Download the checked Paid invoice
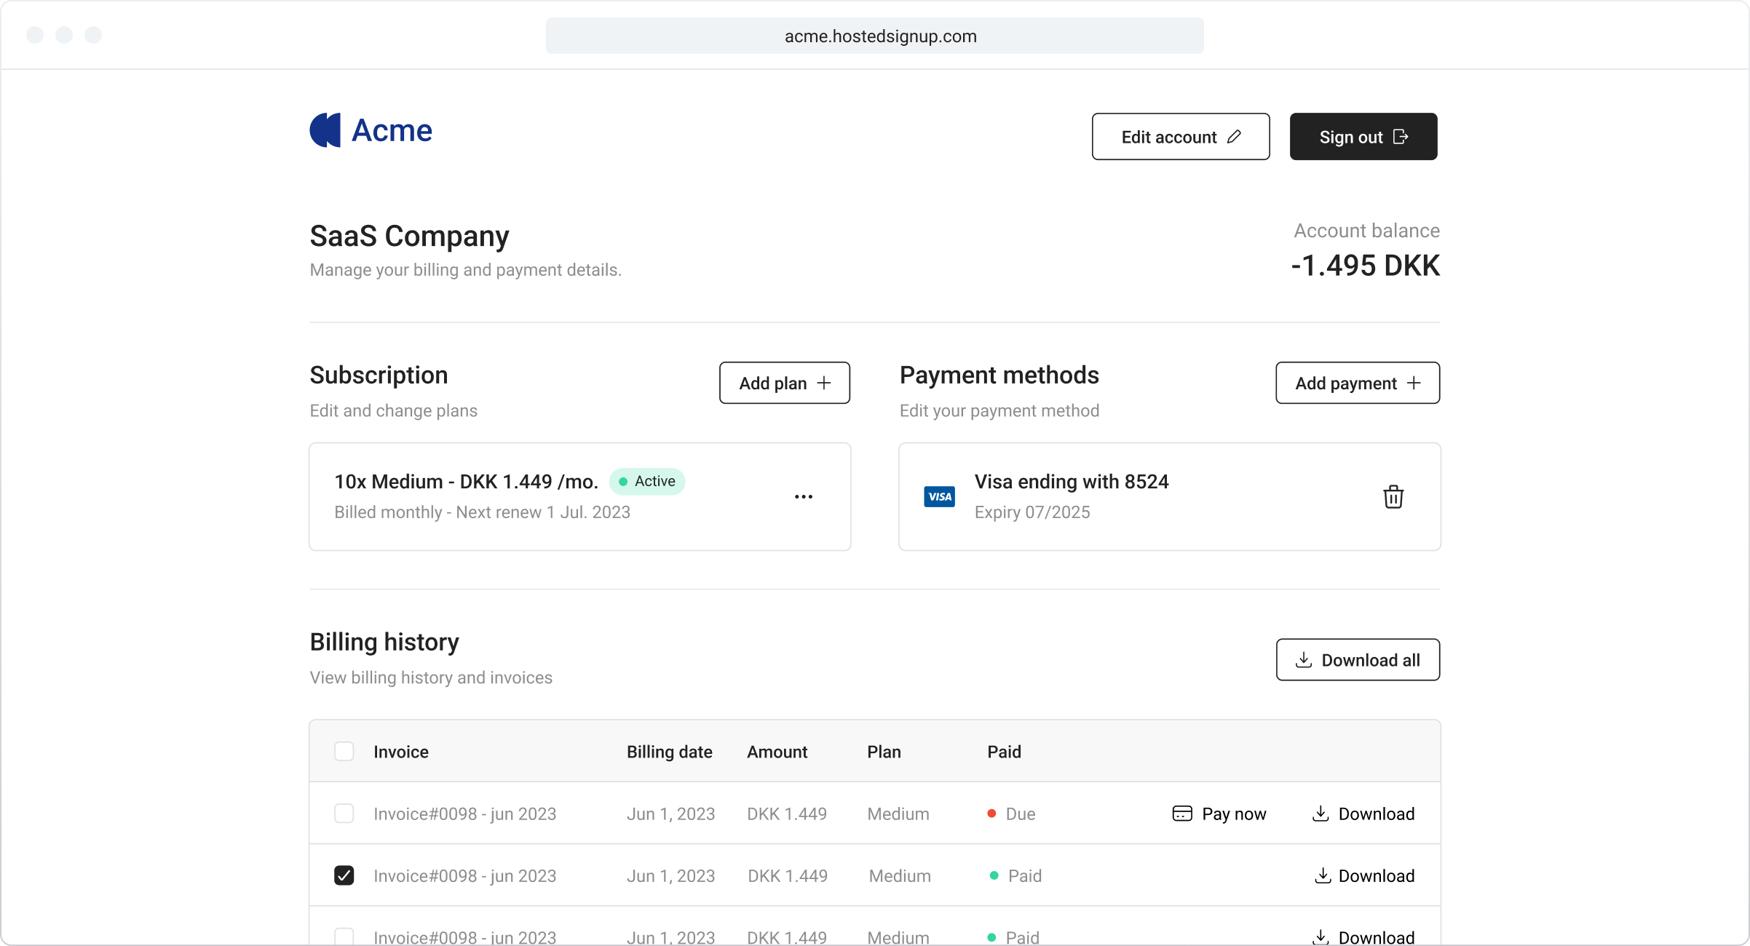This screenshot has width=1750, height=946. point(1363,875)
